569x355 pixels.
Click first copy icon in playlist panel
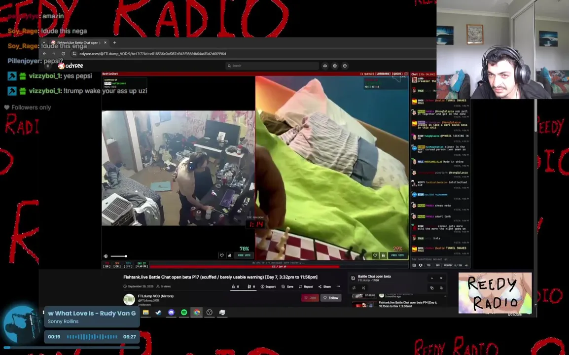coord(432,288)
